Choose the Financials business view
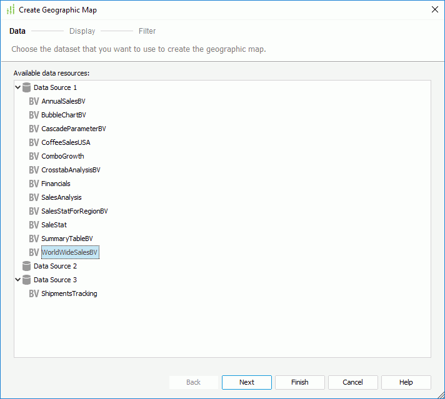Screen dimensions: 445x399 click(56, 184)
